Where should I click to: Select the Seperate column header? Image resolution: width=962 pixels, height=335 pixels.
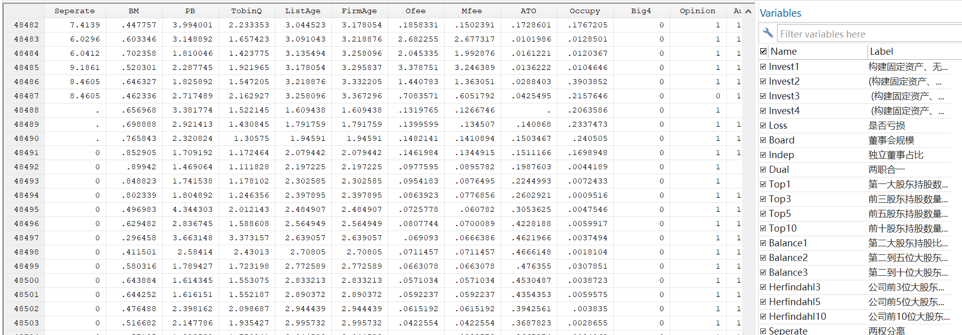75,11
